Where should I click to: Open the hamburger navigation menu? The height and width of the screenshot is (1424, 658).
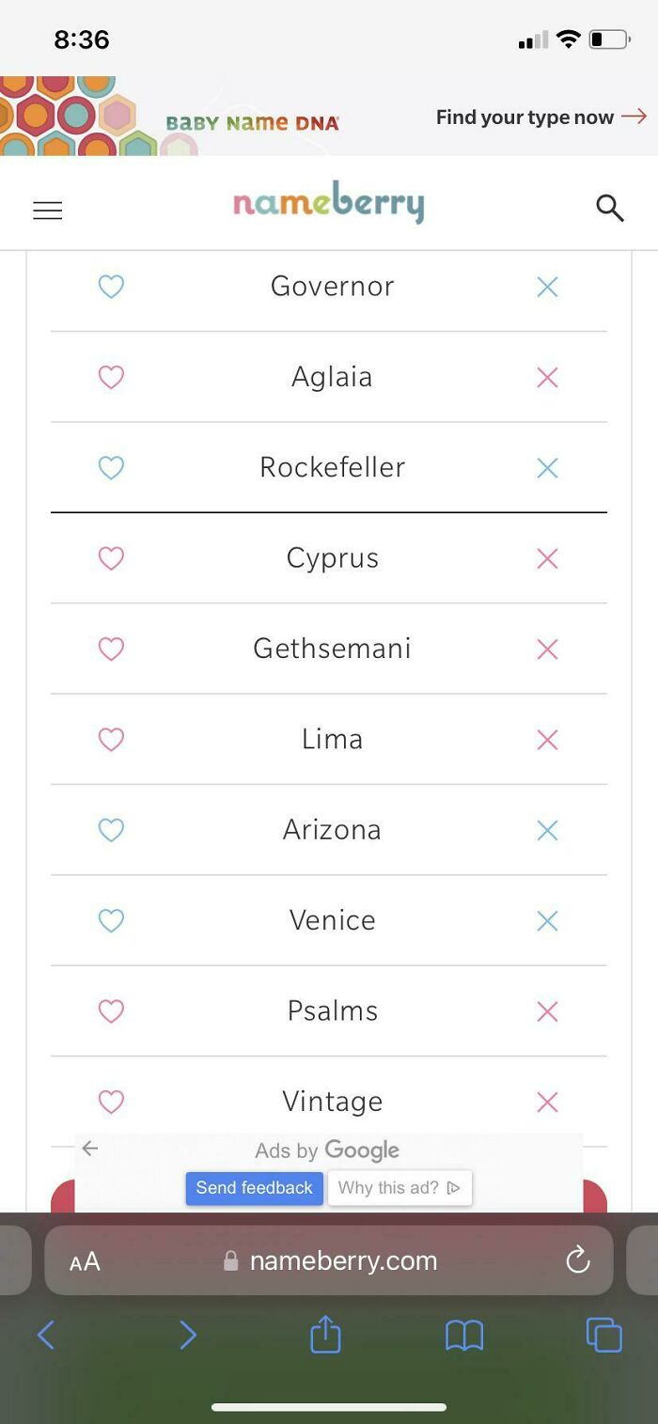(47, 210)
